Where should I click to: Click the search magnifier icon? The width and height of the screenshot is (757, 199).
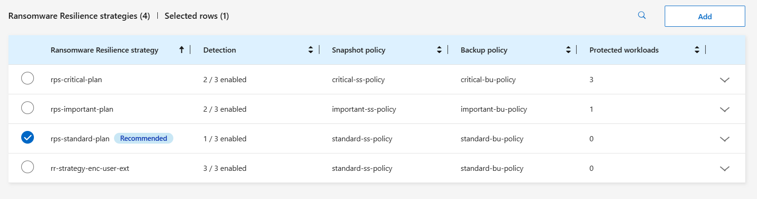point(642,15)
